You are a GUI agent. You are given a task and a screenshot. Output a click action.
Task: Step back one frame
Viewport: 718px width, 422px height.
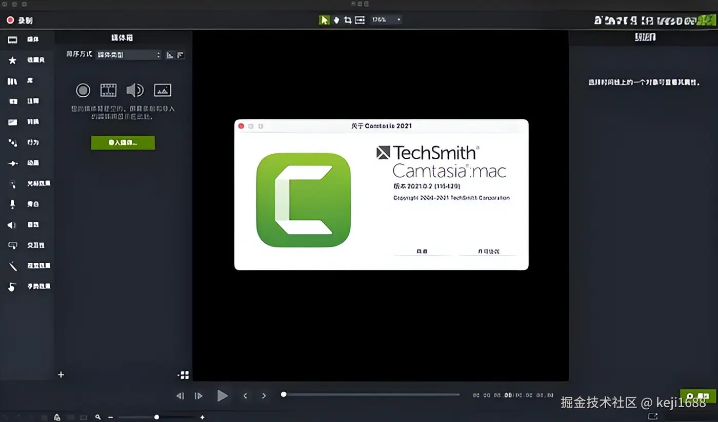[180, 396]
